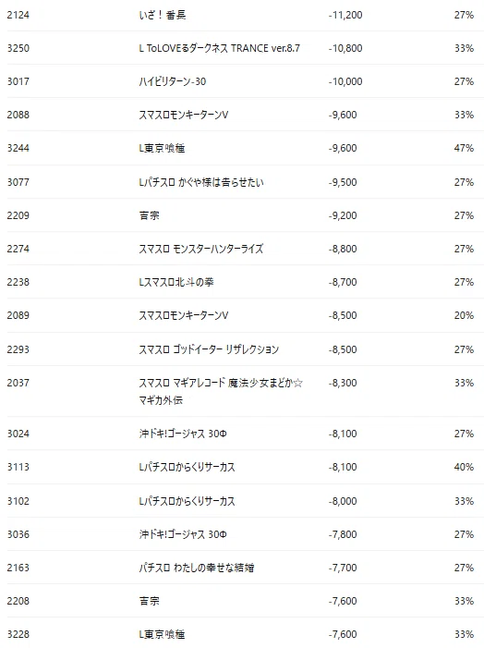Click machine number 2124
This screenshot has height=648, width=484.
[x=18, y=15]
